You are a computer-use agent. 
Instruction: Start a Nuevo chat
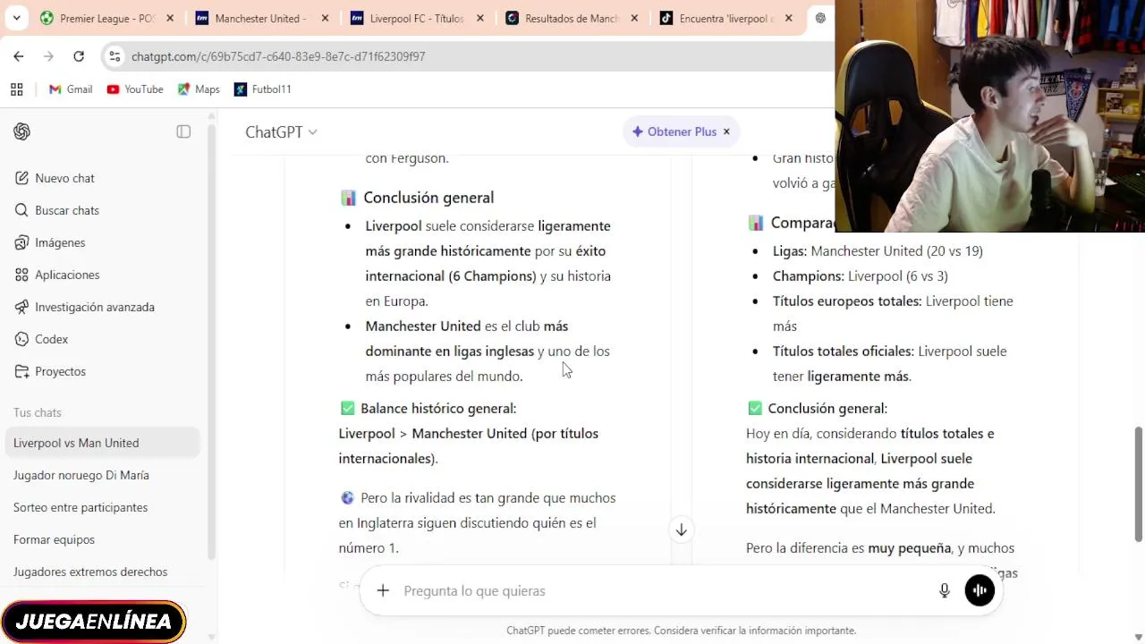point(103,178)
